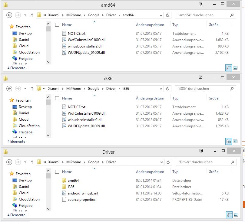Sort Driver window by Name column
This screenshot has height=222, width=245.
(x=67, y=171)
